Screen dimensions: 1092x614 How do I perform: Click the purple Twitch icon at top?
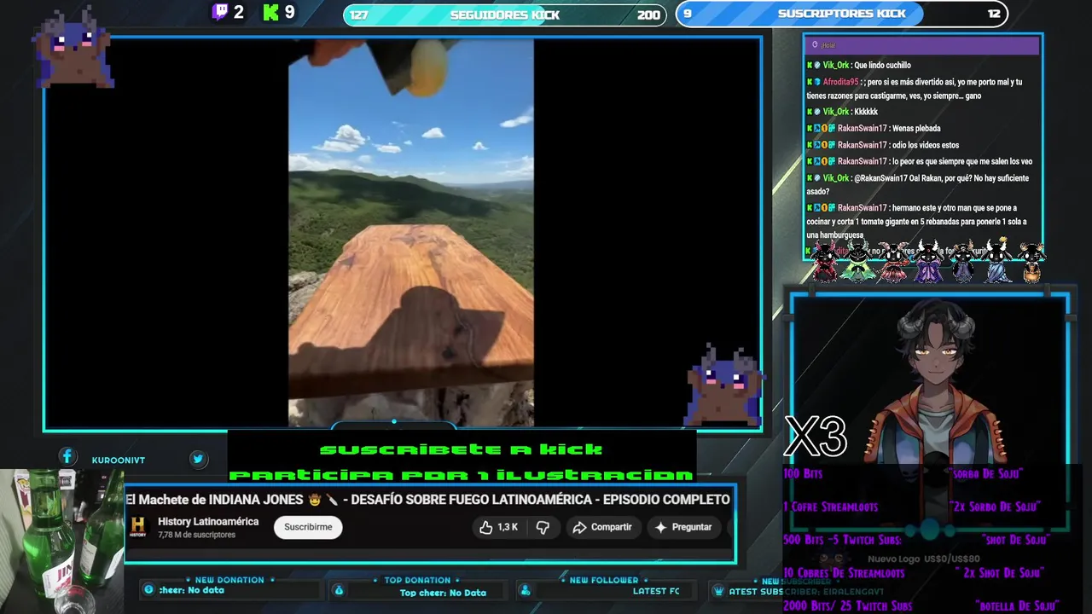pos(220,12)
